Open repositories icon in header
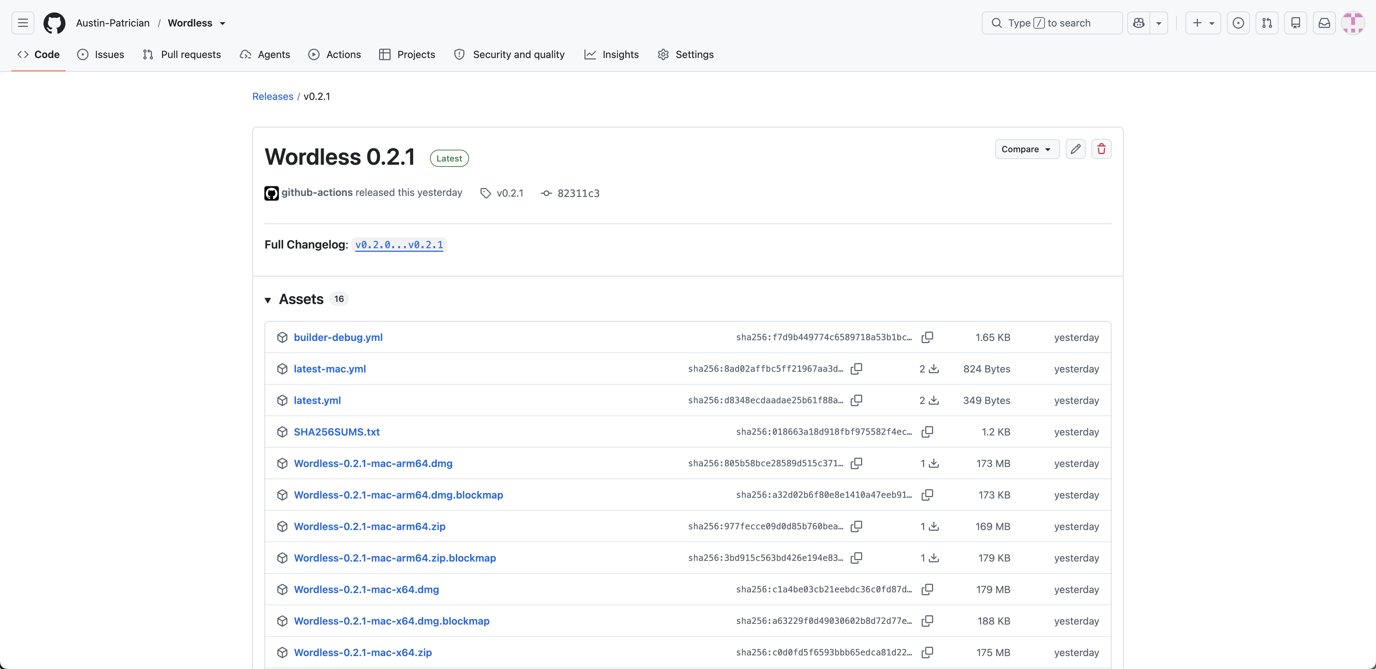The width and height of the screenshot is (1376, 669). pyautogui.click(x=1296, y=23)
